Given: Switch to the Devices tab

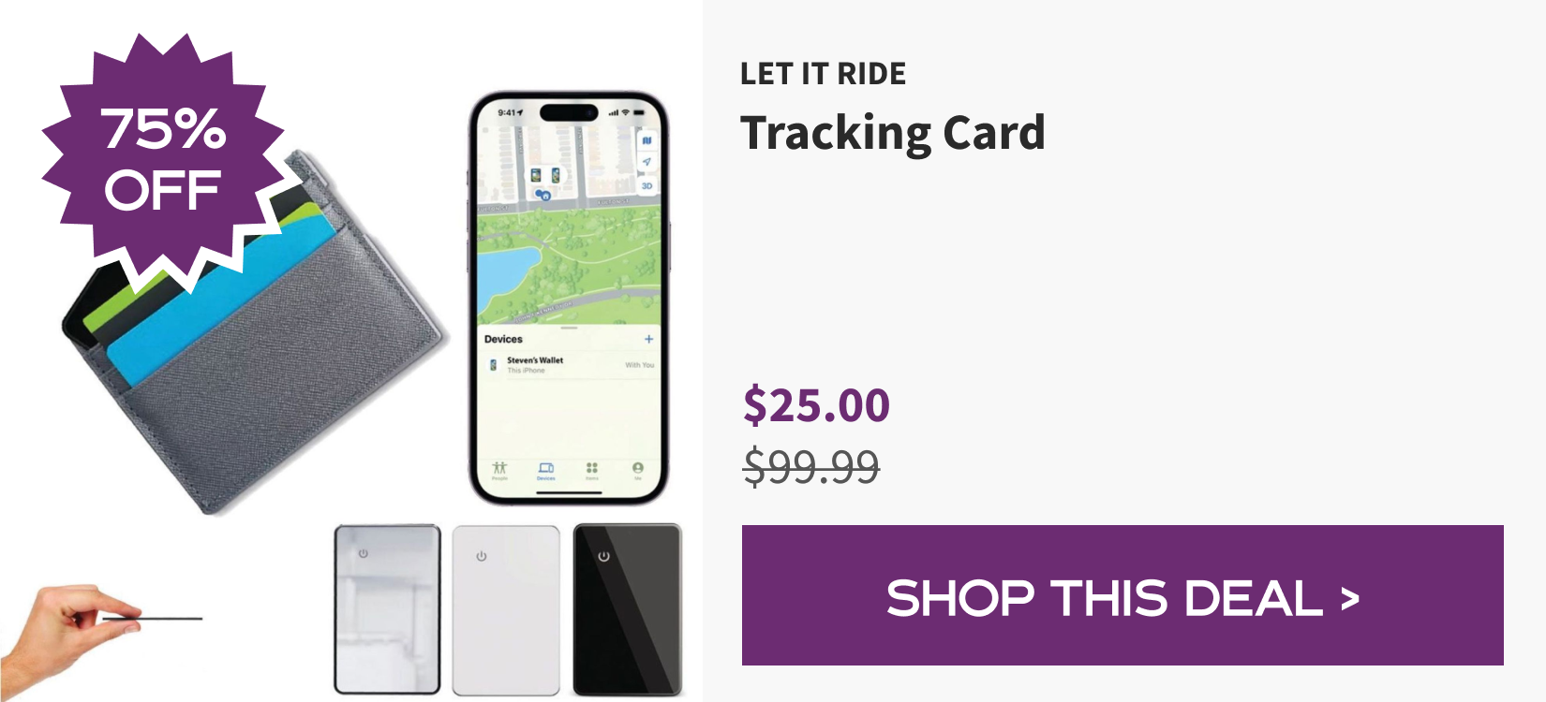Looking at the screenshot, I should (x=545, y=470).
